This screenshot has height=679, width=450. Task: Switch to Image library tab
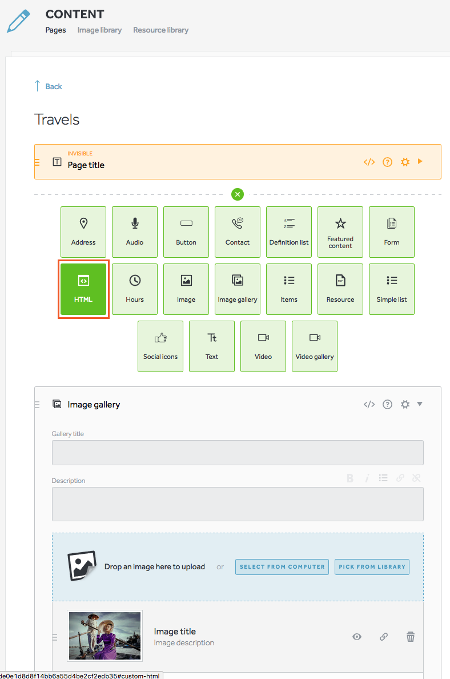pos(99,30)
